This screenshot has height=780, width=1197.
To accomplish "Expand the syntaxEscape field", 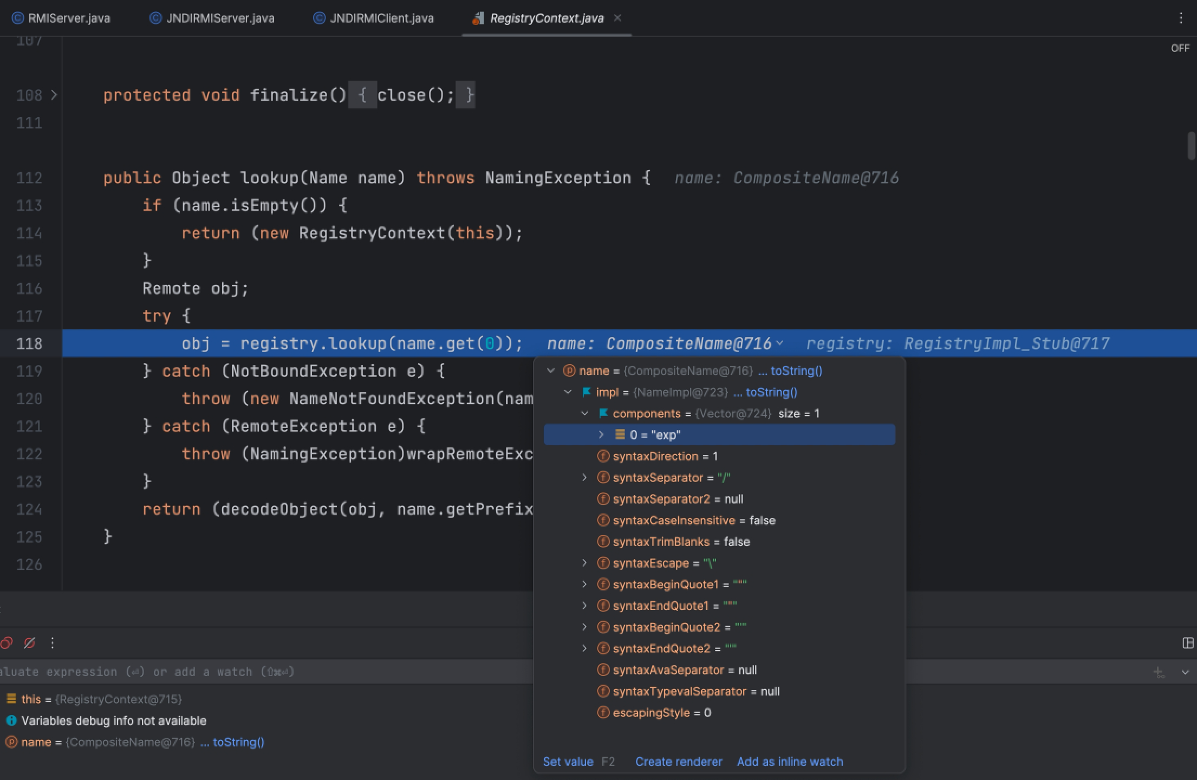I will point(584,563).
